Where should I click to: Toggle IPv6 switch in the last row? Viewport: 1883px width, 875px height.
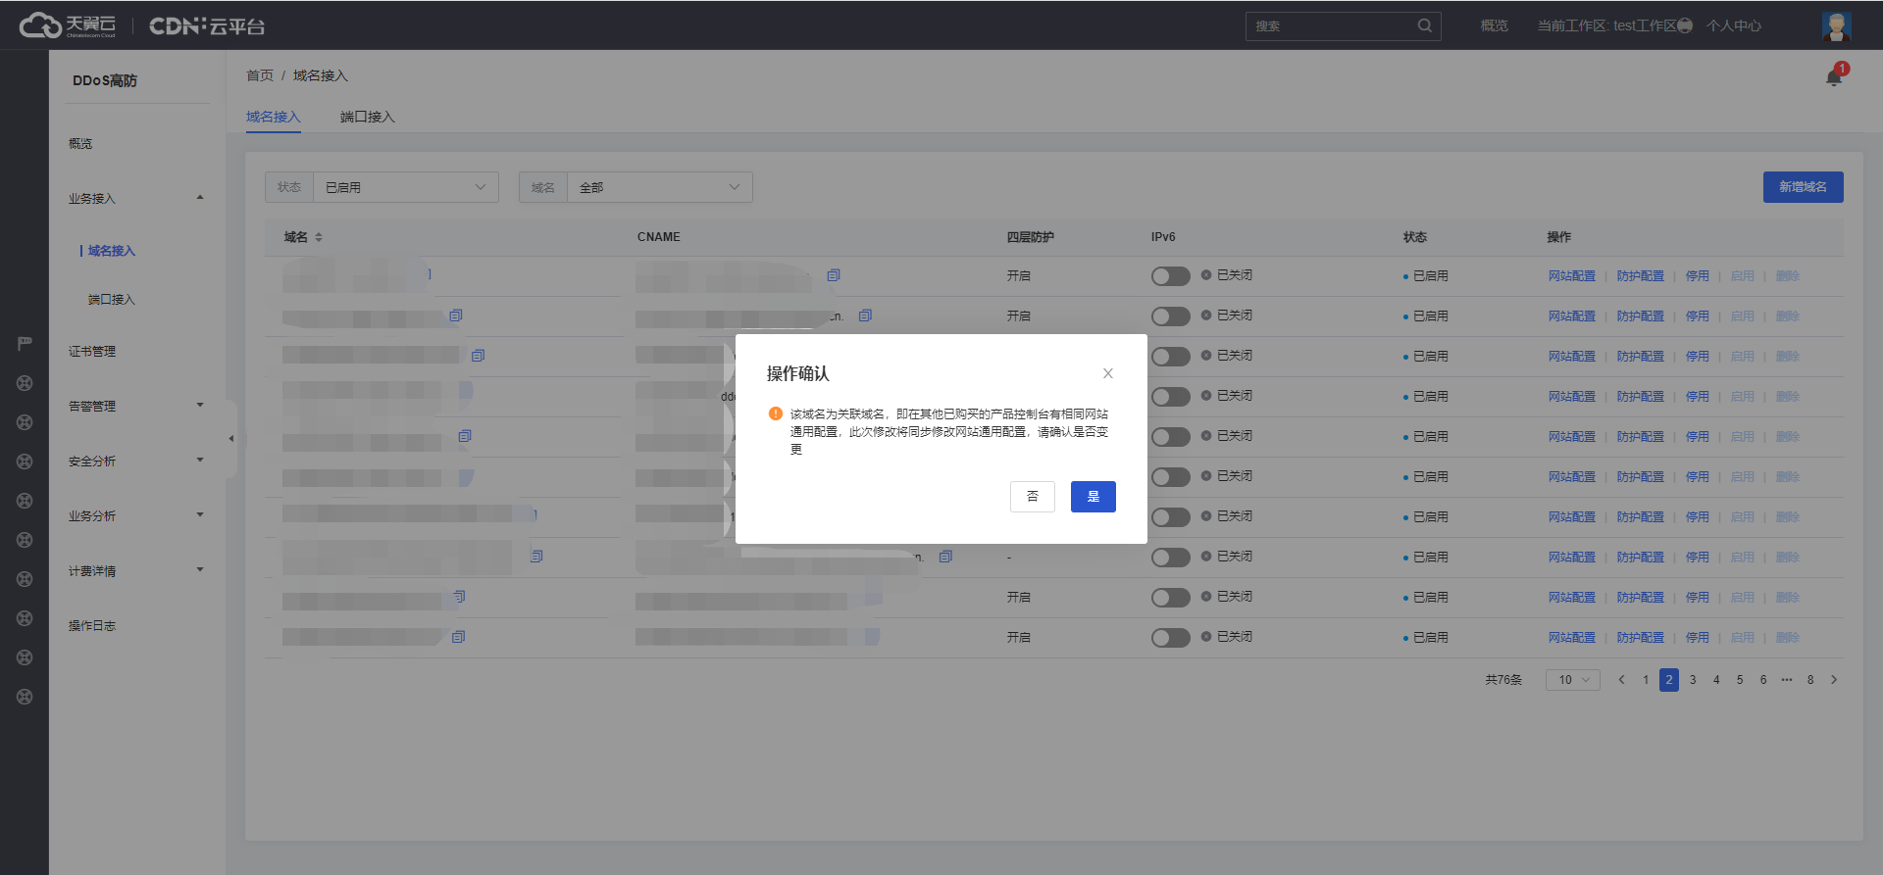(1170, 638)
